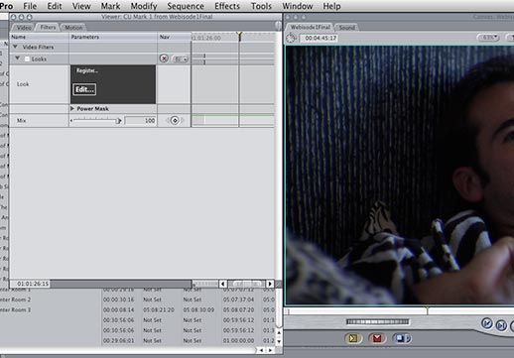Open the Mark menu
This screenshot has height=358, width=514.
(110, 6)
